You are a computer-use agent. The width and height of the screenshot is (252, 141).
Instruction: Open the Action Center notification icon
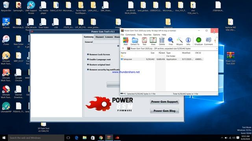tap(238, 138)
